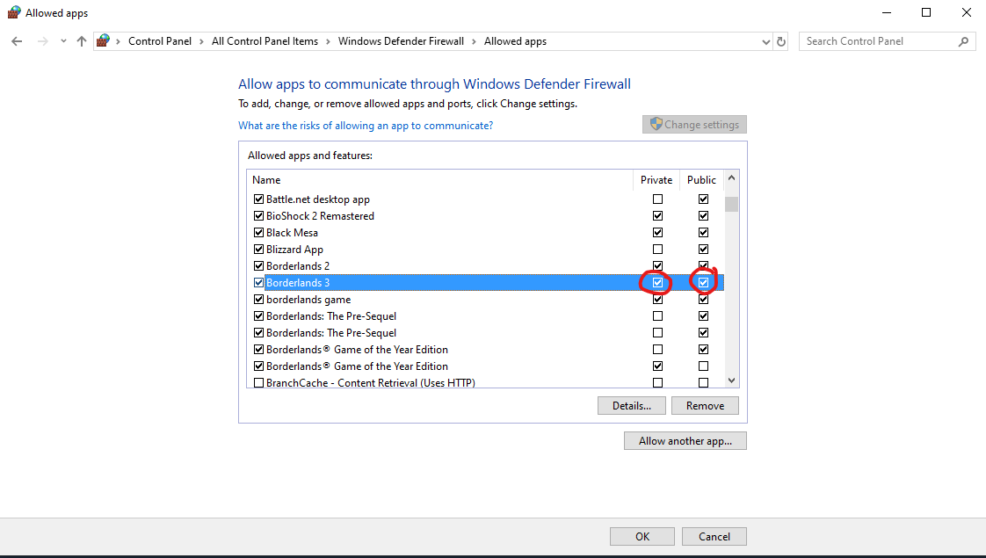Screen dimensions: 986x558
Task: Click the Remove button
Action: point(705,406)
